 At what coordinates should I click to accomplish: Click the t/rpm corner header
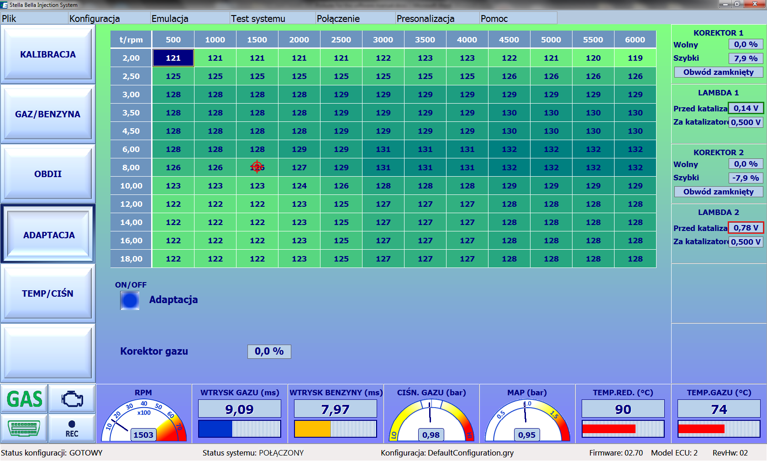click(x=131, y=40)
